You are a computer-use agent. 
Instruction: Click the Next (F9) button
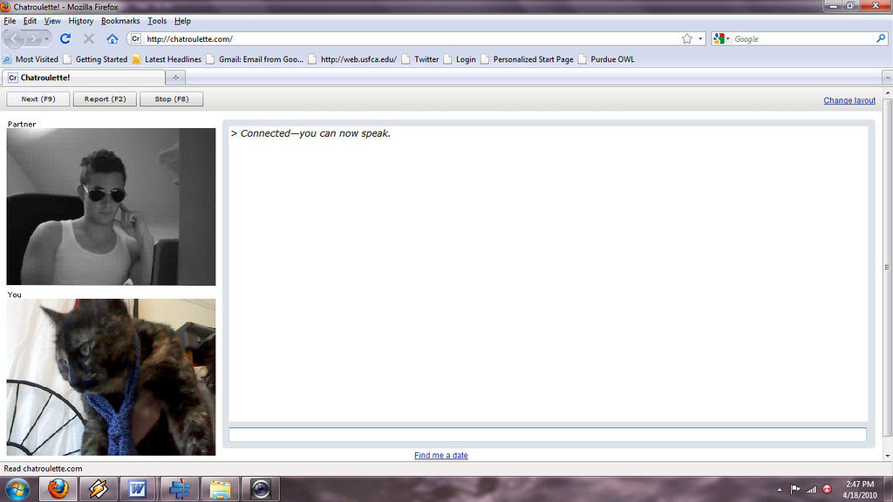click(38, 99)
